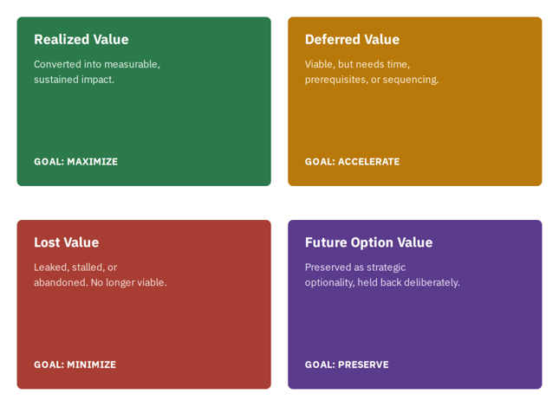
Task: Click 'prerequisites, or sequencing.' text line
Action: (372, 80)
